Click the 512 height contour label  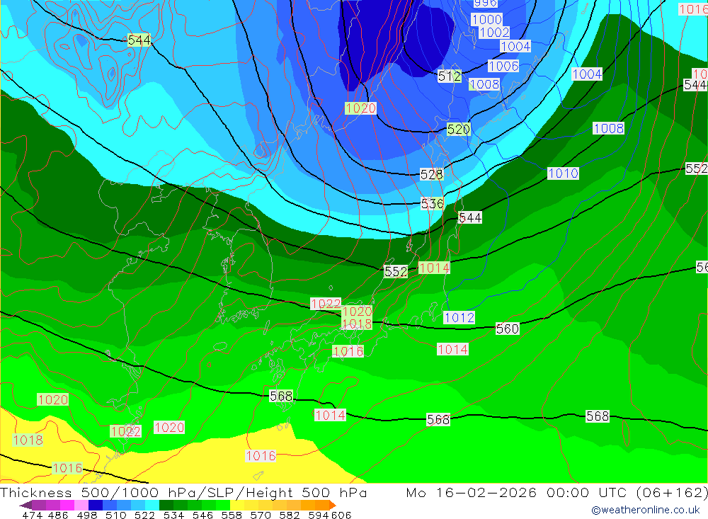point(450,76)
